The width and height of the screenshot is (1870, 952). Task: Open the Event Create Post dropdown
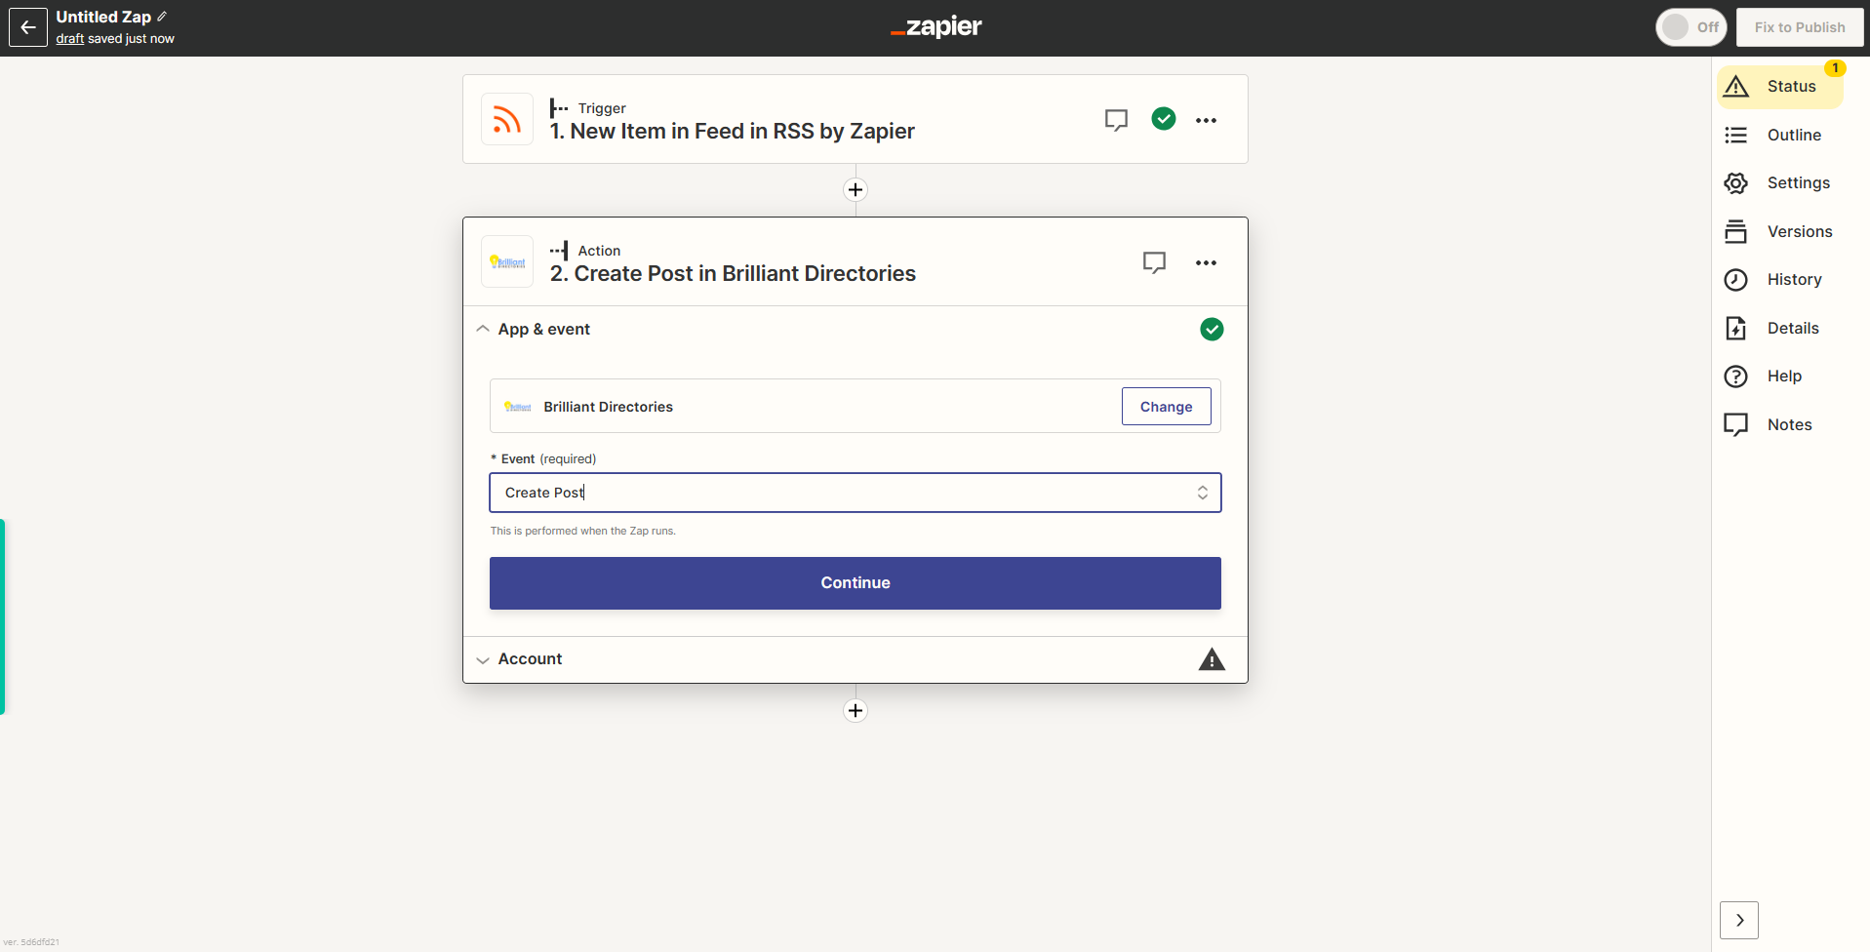855,493
